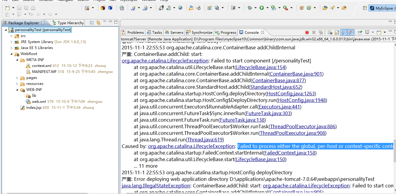Screen dimensions: 396x194
Task: Collapse the WebRoot folder node
Action: point(12,54)
